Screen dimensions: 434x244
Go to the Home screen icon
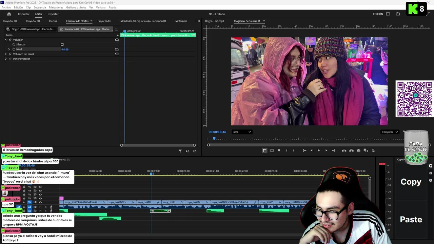point(9,14)
